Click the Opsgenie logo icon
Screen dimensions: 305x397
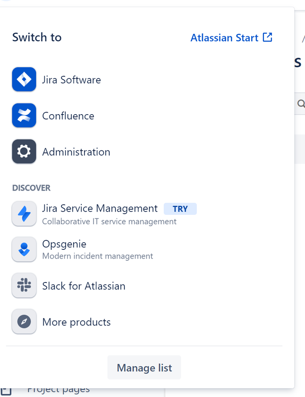[x=24, y=249]
